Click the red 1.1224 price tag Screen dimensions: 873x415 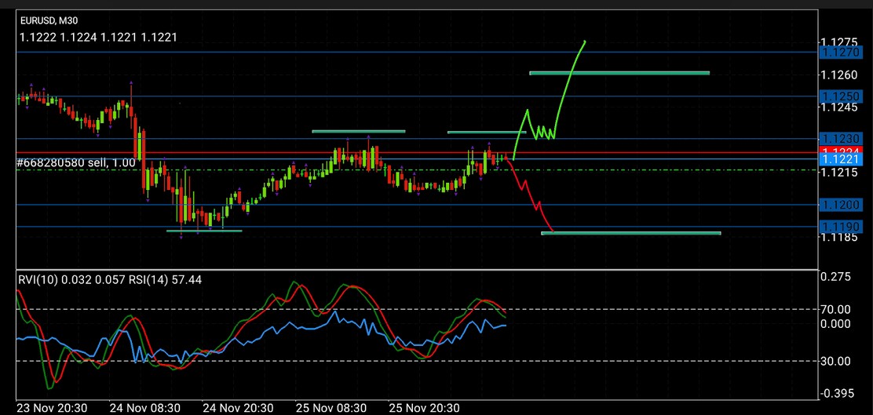click(x=841, y=150)
